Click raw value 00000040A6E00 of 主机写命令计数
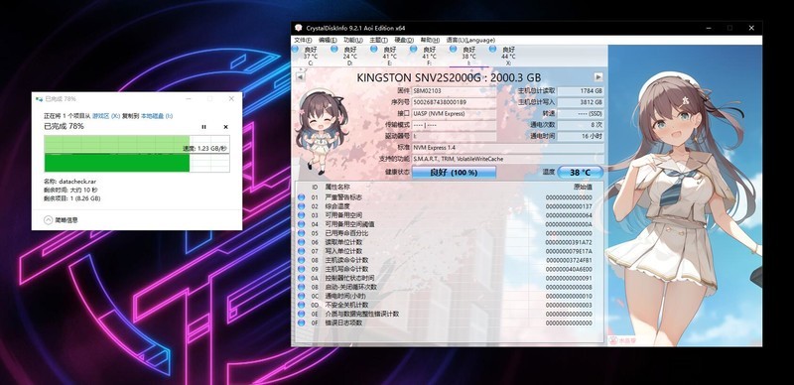The image size is (794, 385). click(x=569, y=270)
